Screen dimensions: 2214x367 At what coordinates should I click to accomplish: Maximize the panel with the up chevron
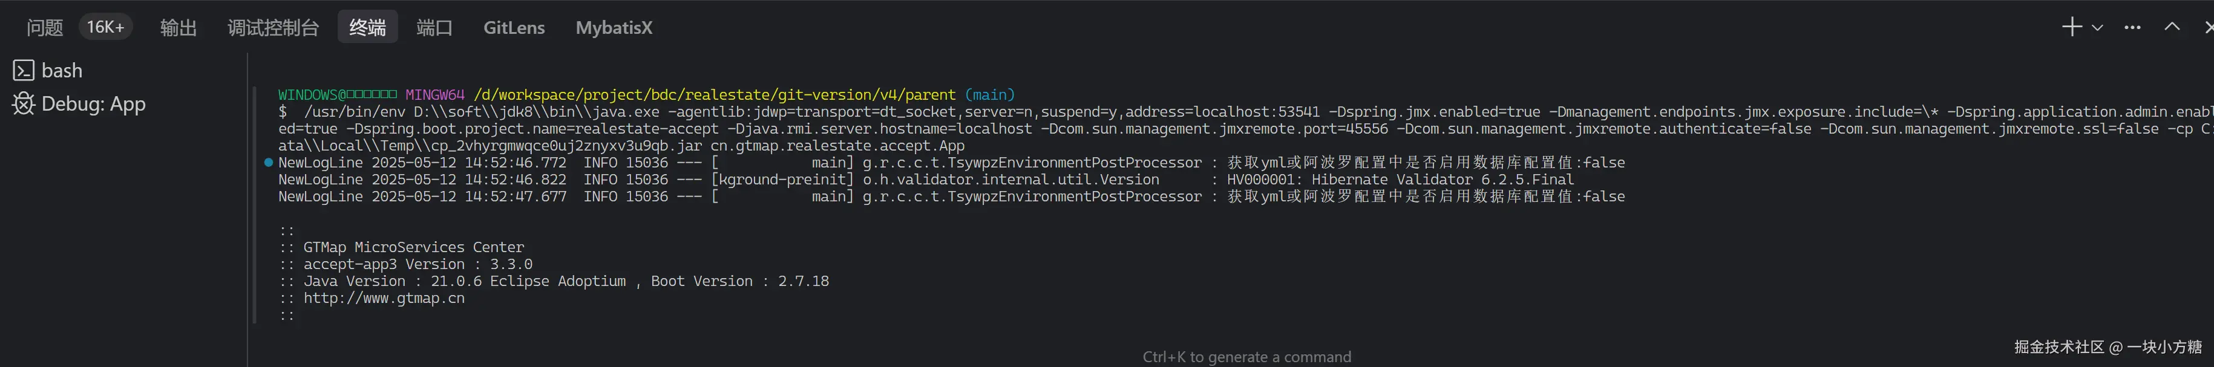(2172, 27)
